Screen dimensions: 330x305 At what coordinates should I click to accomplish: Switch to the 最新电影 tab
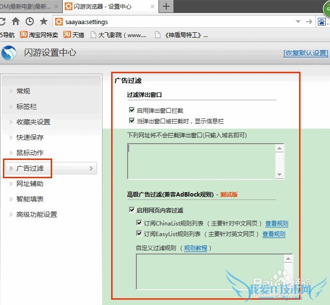(x=25, y=7)
